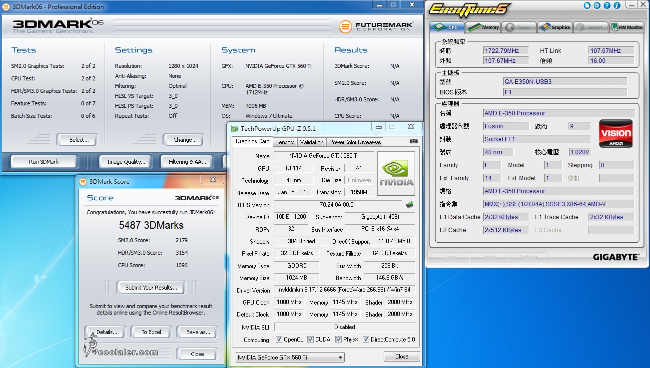Image resolution: width=650 pixels, height=368 pixels.
Task: Select the CPU tab in EasyTune6
Action: 447,27
